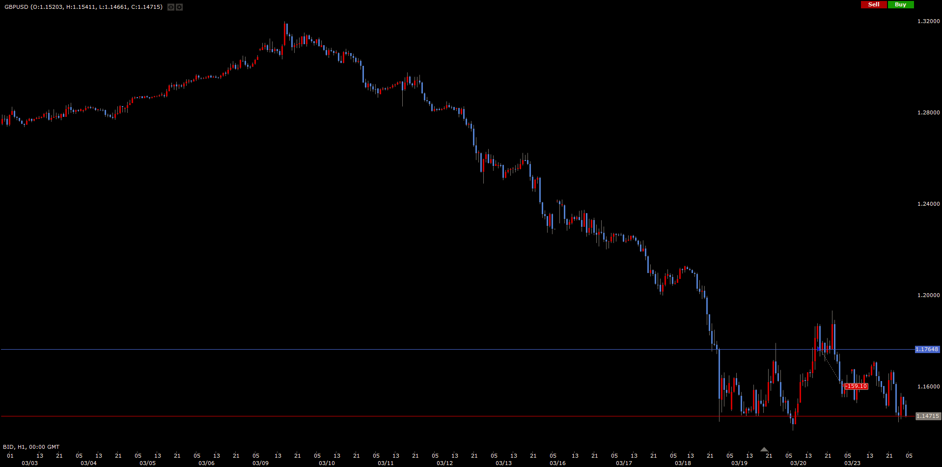Click the blue entry arrow on order line
This screenshot has width=942, height=467.
coord(819,349)
